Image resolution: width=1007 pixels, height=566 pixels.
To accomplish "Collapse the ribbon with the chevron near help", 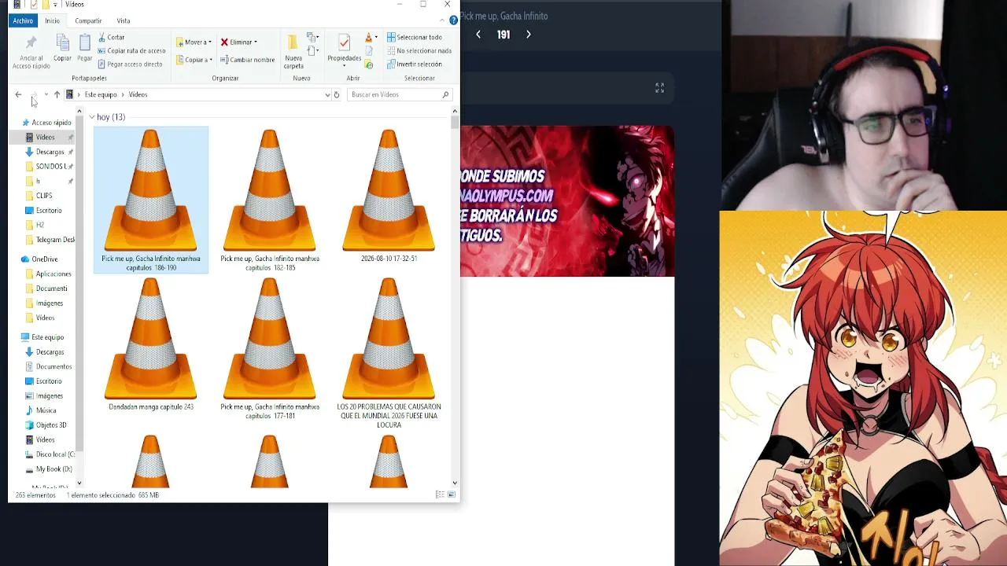I will pos(443,20).
